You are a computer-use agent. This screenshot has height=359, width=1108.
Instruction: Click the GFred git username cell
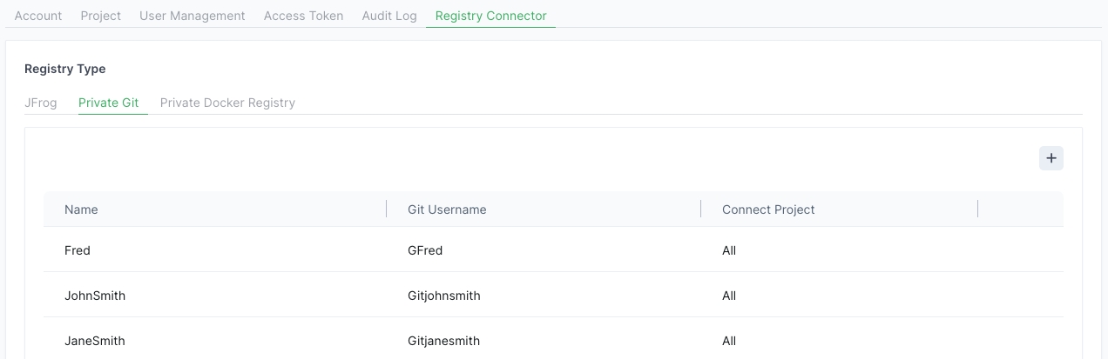pos(425,250)
